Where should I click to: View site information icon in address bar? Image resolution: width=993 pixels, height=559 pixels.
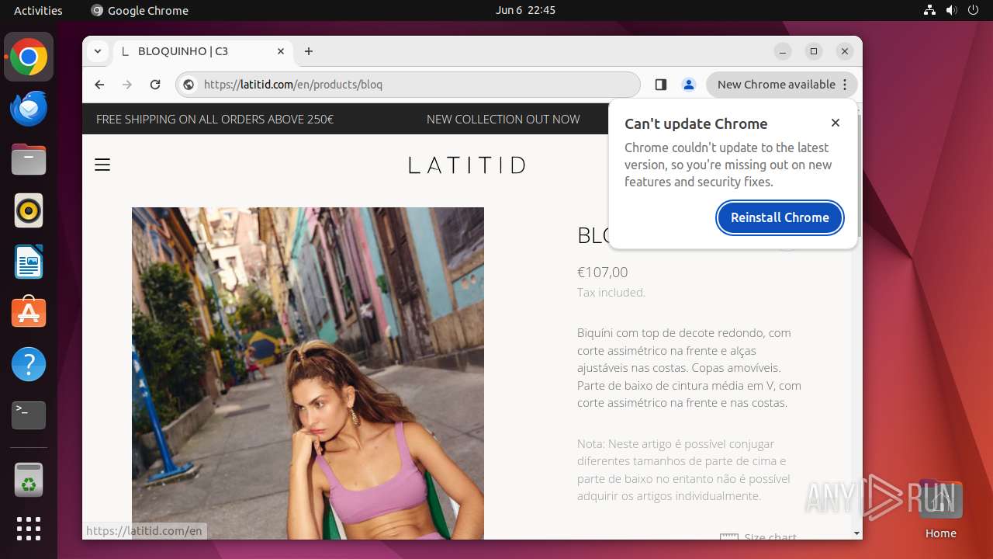pyautogui.click(x=189, y=85)
